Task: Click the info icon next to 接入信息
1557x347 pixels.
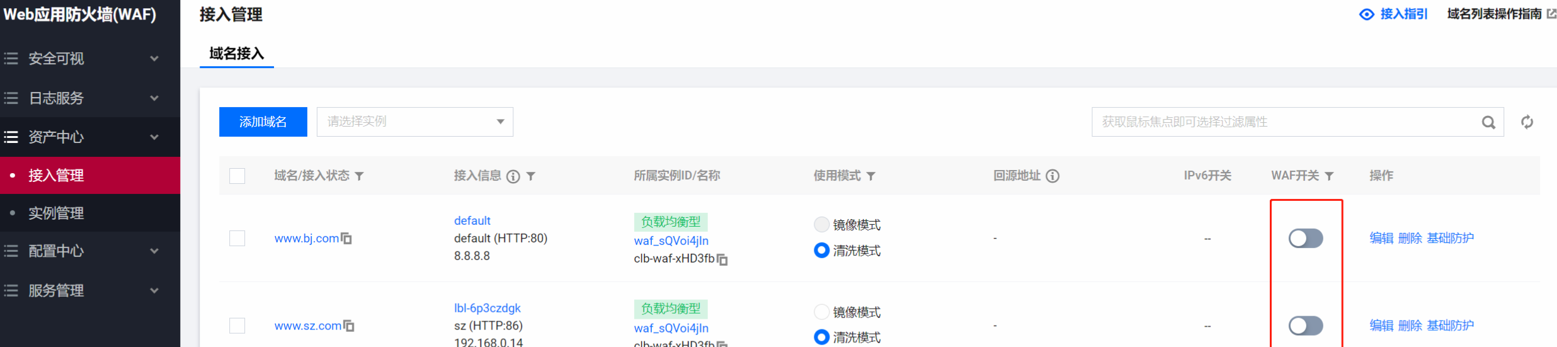Action: coord(513,176)
